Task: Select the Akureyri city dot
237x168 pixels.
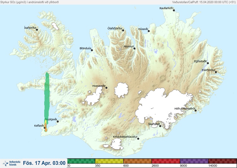Action: (x=134, y=49)
